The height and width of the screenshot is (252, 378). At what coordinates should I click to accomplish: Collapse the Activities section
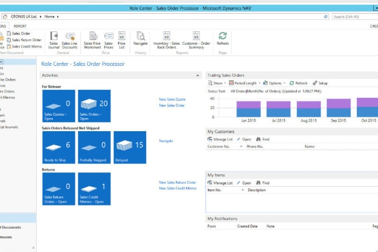pyautogui.click(x=198, y=76)
